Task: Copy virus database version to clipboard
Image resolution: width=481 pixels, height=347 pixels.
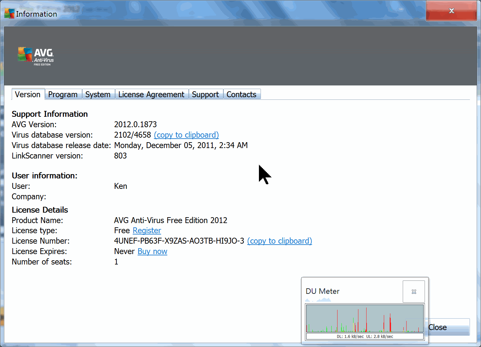Action: (x=186, y=135)
